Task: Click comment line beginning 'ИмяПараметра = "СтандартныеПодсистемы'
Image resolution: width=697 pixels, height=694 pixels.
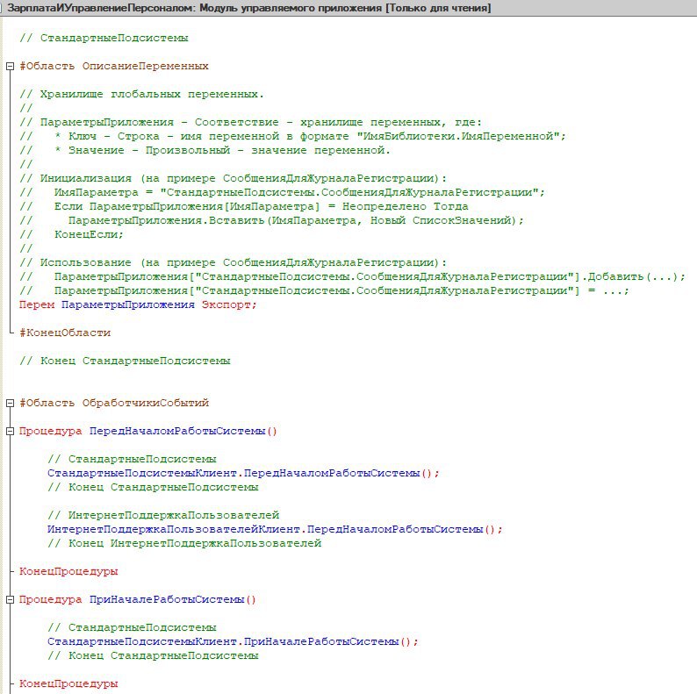Action: pos(282,192)
